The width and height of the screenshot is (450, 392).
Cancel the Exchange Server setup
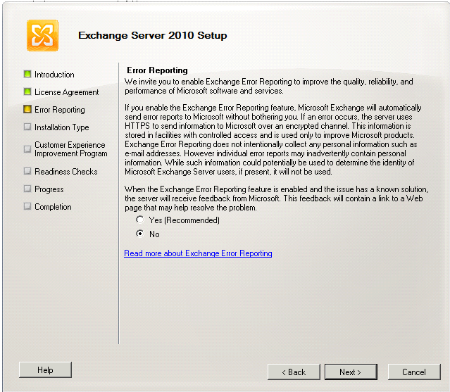pyautogui.click(x=414, y=372)
